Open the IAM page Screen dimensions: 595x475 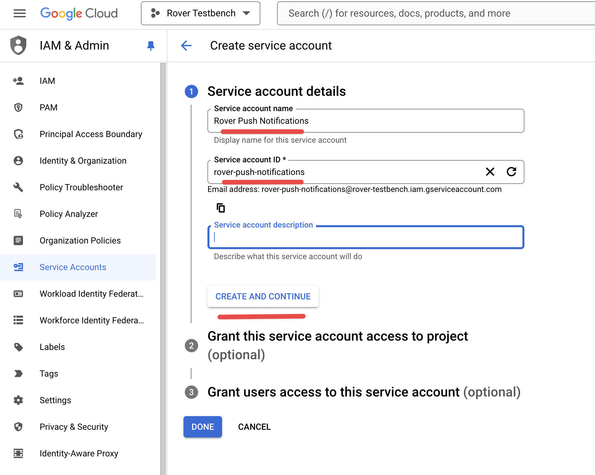point(47,81)
